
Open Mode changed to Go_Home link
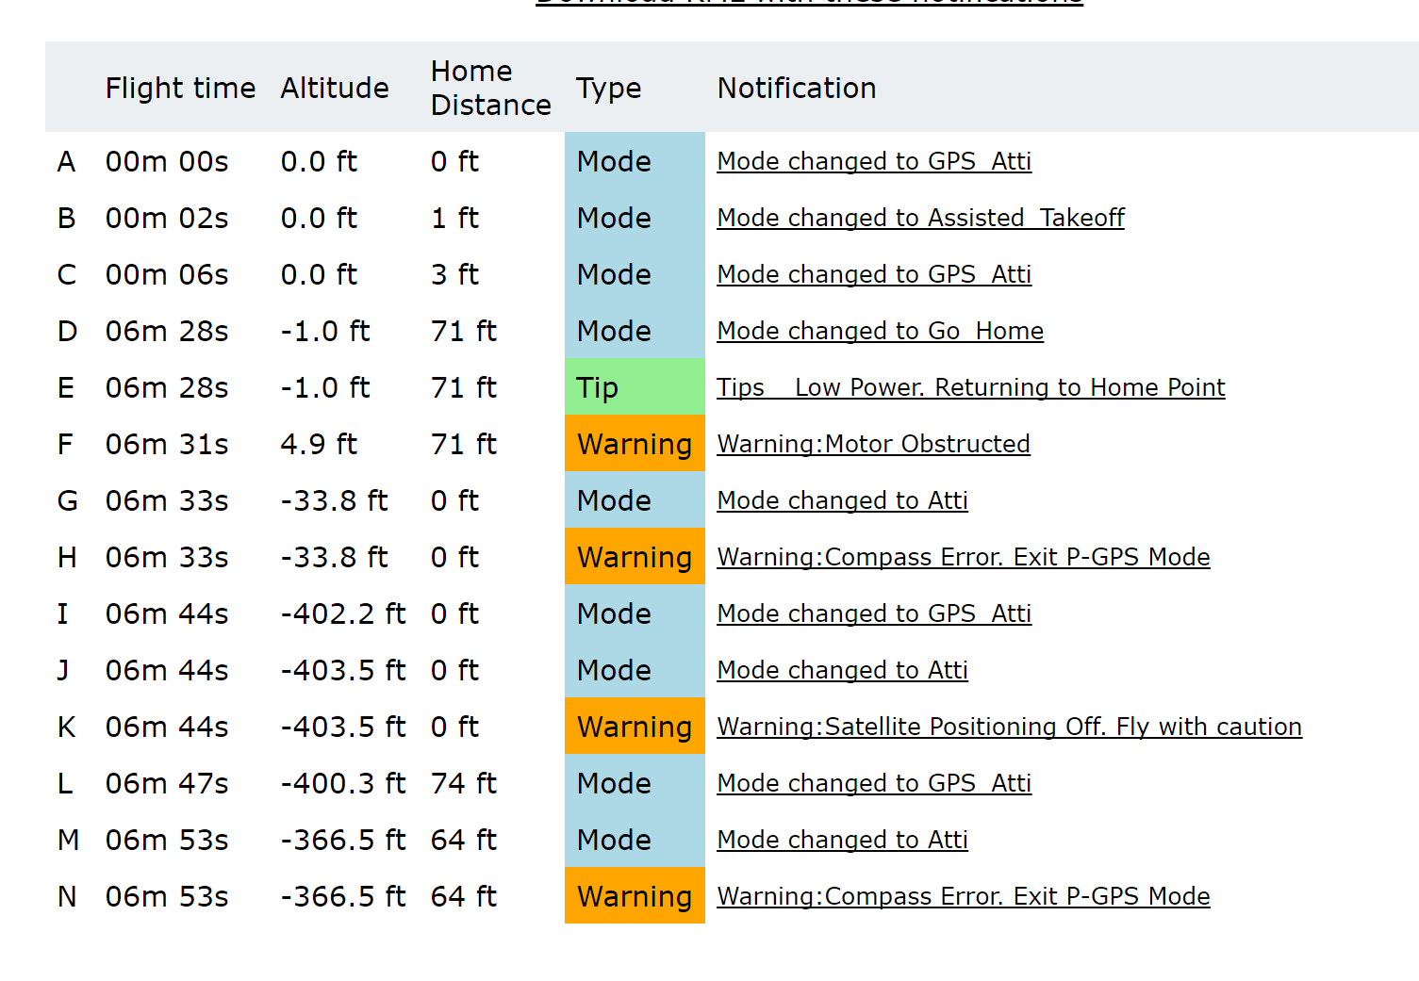(880, 331)
